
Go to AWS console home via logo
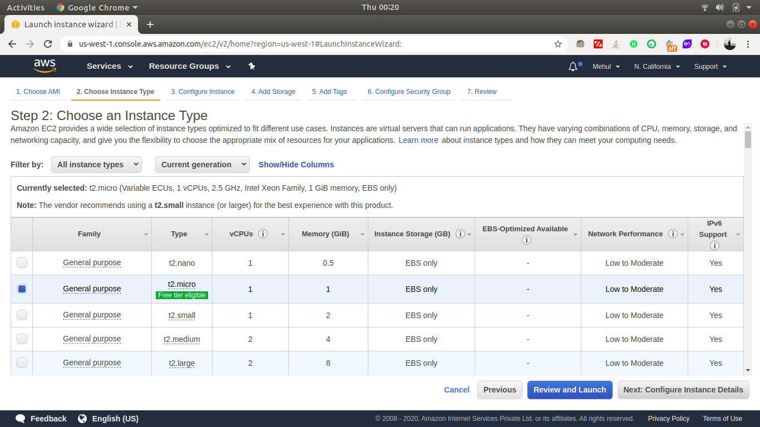tap(45, 66)
